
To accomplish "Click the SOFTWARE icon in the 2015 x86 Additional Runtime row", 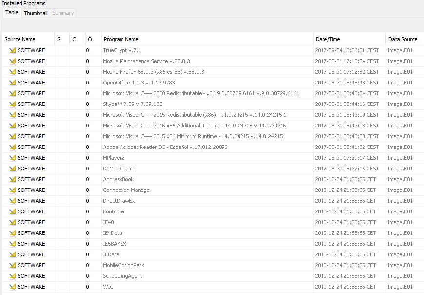I will tap(12, 126).
